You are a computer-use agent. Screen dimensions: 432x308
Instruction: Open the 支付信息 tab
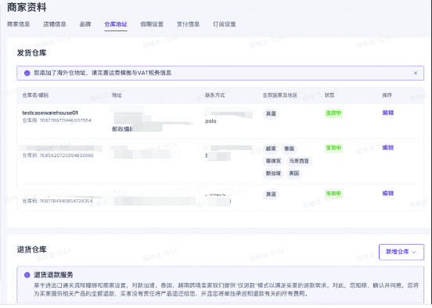coord(188,24)
